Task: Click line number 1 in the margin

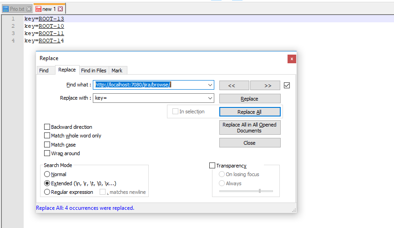Action: point(13,19)
